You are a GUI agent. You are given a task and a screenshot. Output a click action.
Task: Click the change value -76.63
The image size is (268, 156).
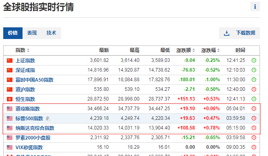(x=188, y=70)
